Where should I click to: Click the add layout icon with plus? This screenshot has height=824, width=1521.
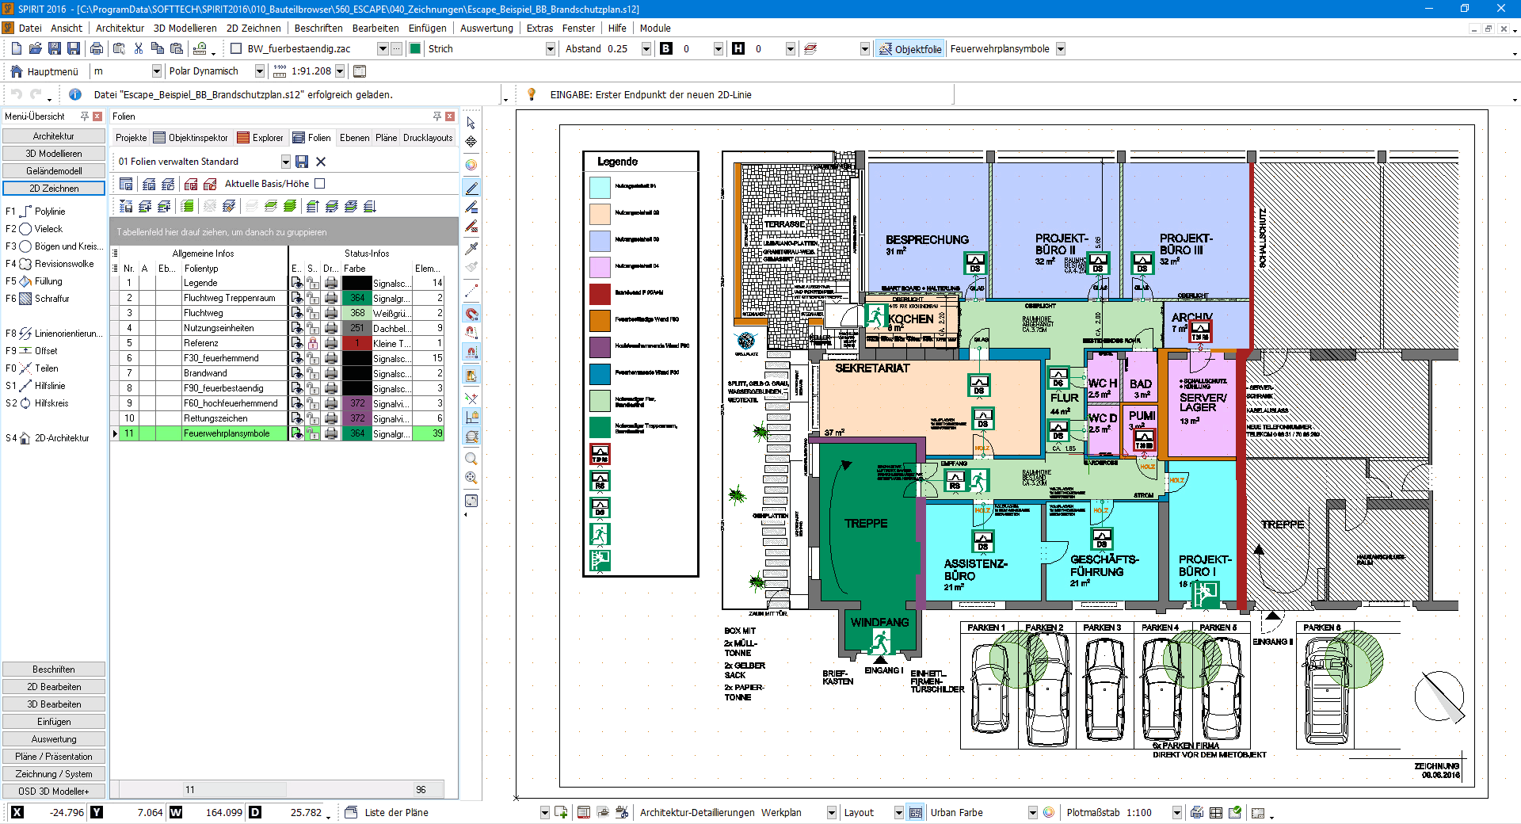pyautogui.click(x=561, y=812)
